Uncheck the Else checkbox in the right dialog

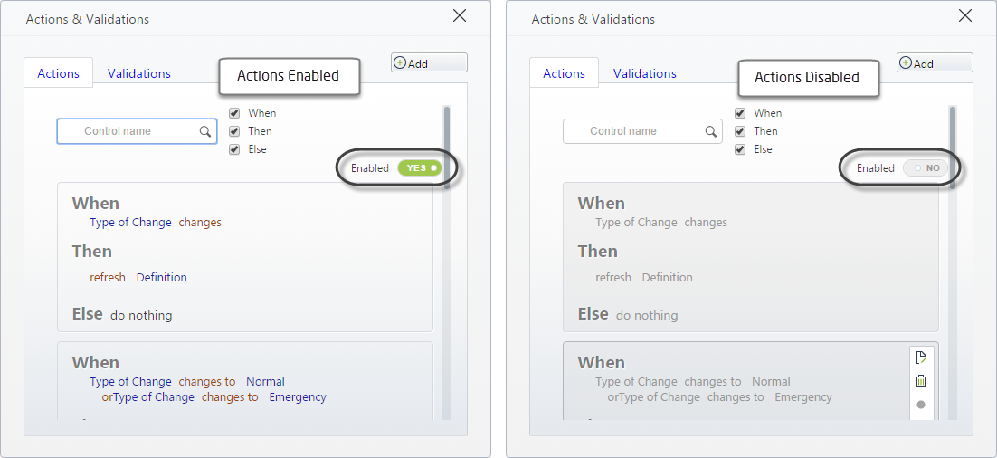(x=740, y=149)
